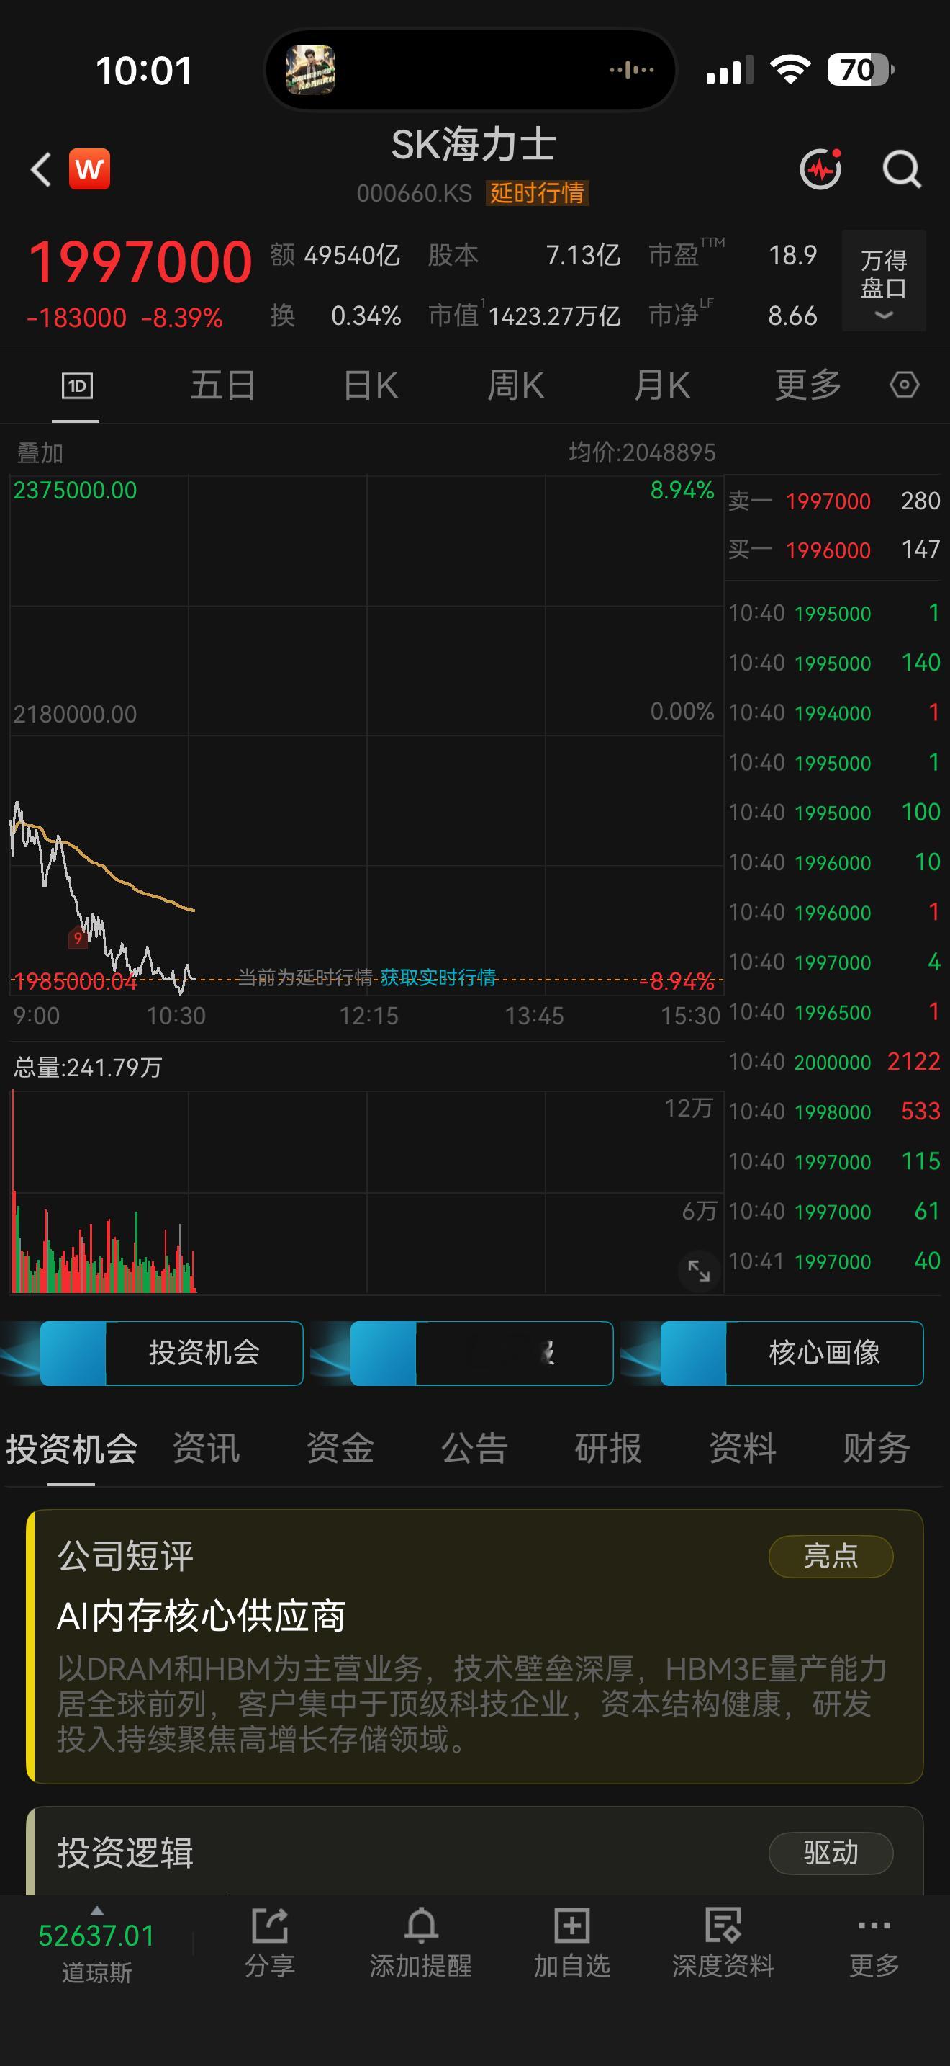950x2066 pixels.
Task: Tap the add reminder bell icon
Action: click(x=420, y=1944)
